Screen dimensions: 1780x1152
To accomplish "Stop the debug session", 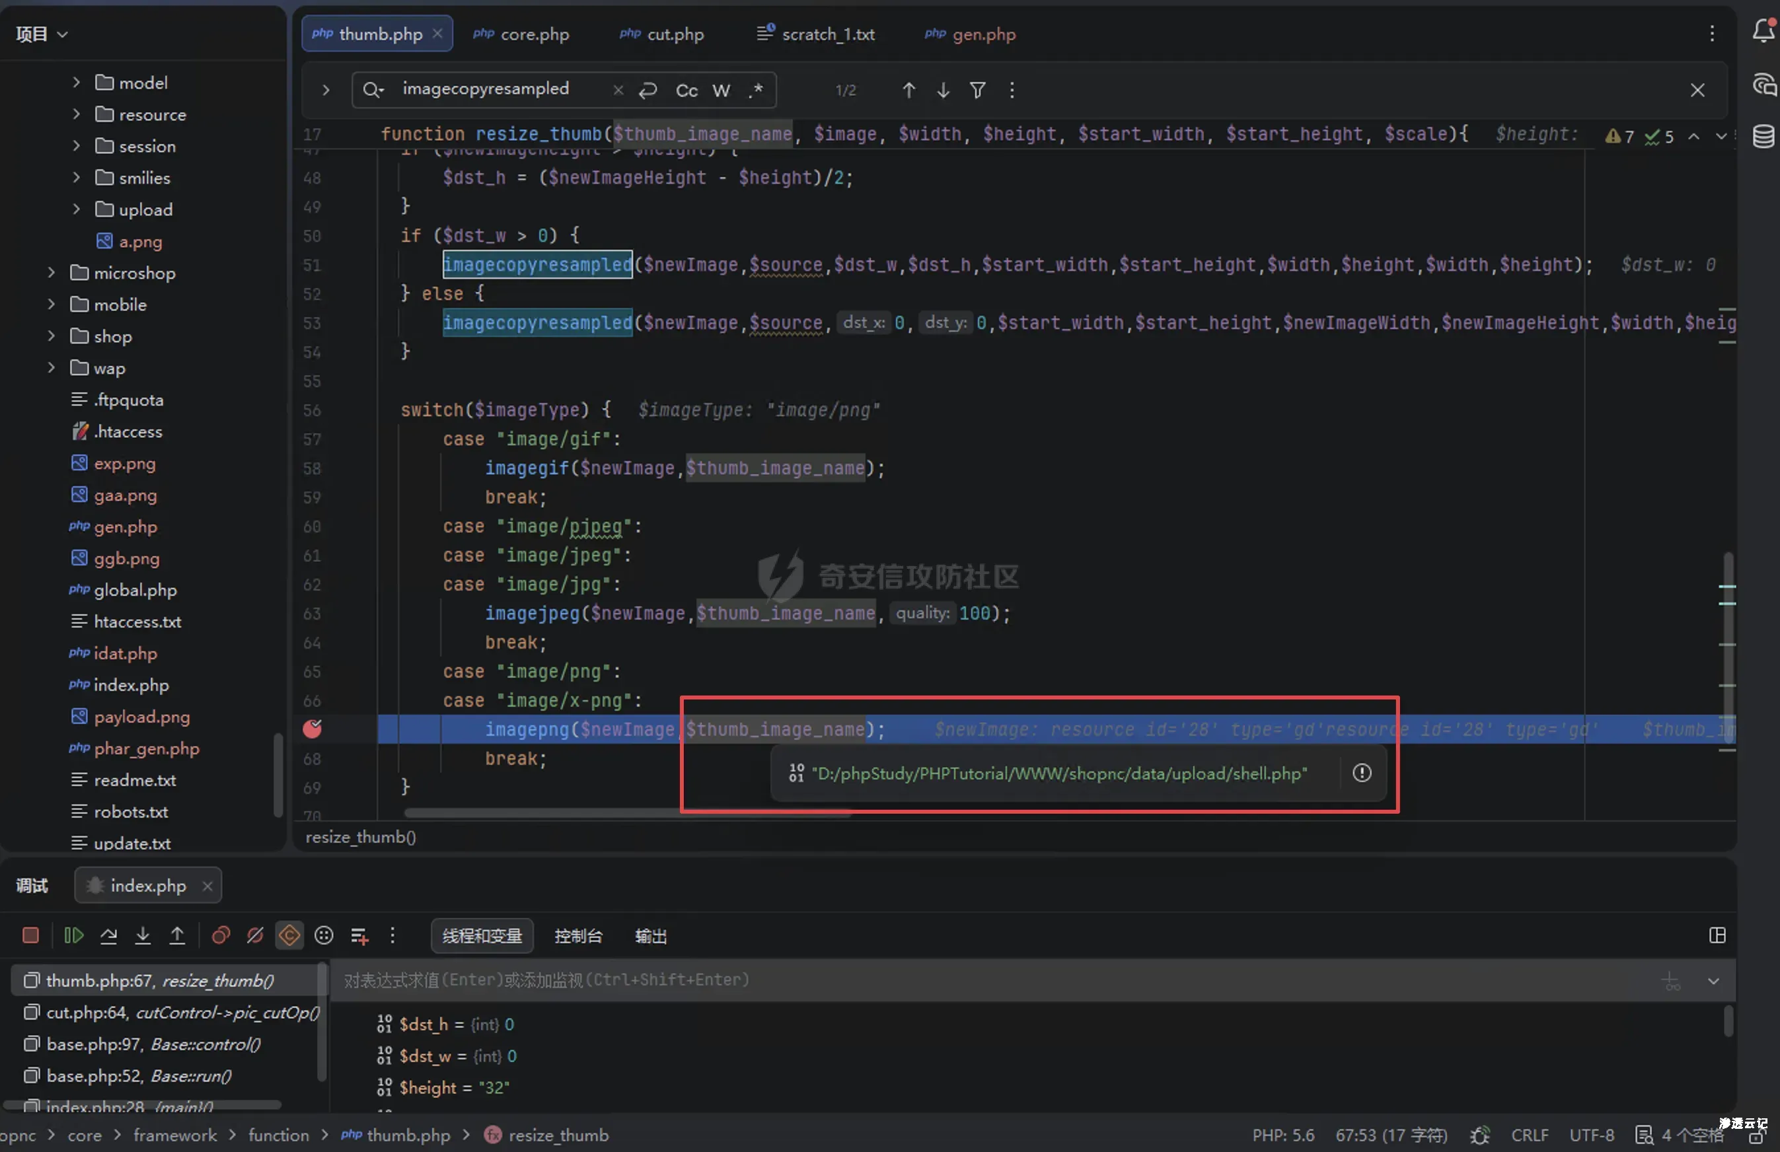I will 30,935.
